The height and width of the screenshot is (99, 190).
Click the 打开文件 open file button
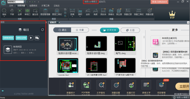tap(110, 30)
